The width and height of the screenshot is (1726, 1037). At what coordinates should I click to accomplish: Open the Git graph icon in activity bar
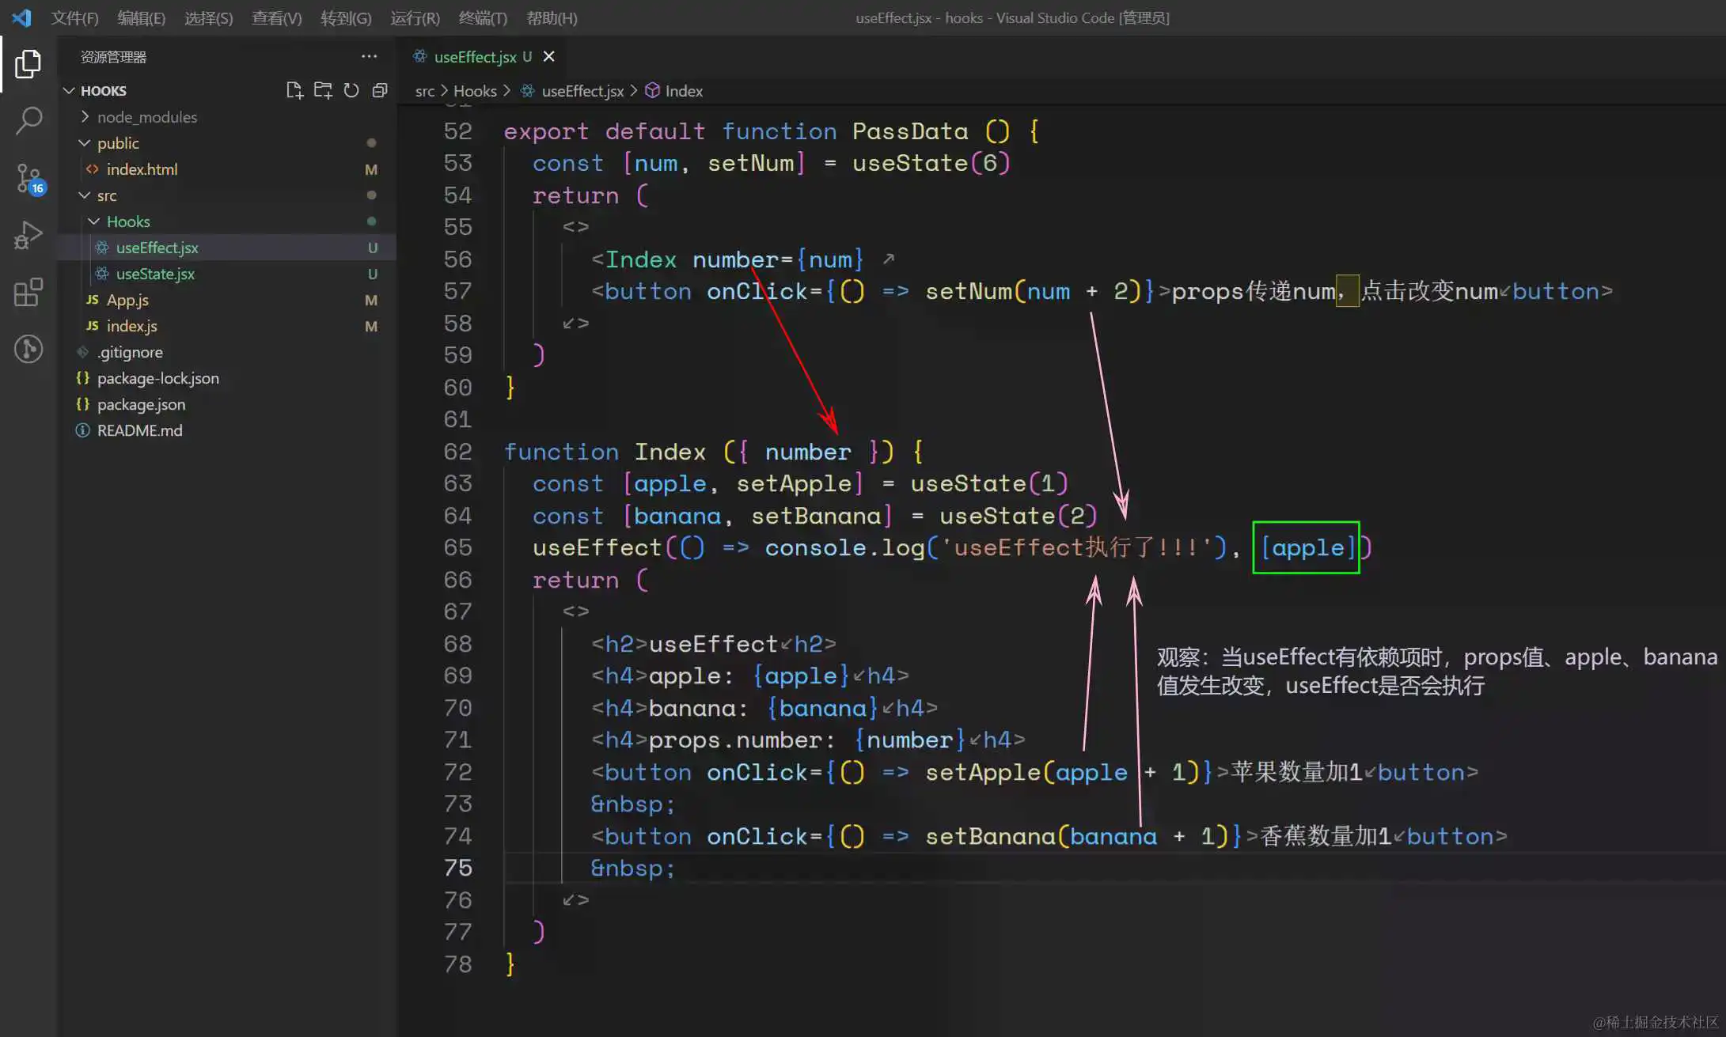pyautogui.click(x=28, y=349)
